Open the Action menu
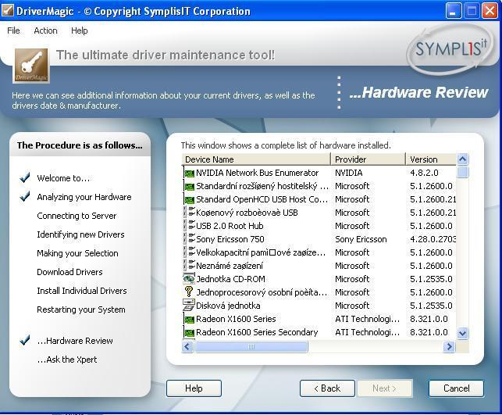The image size is (502, 415). tap(45, 30)
